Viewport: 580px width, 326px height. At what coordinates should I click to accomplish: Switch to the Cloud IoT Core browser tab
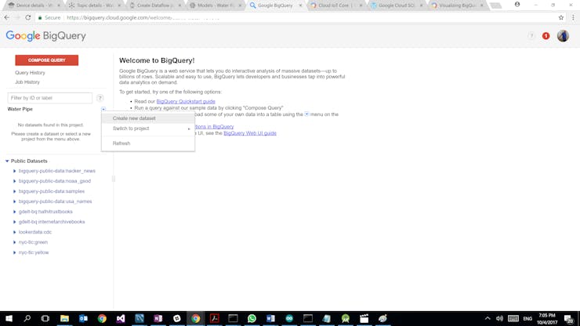(336, 5)
